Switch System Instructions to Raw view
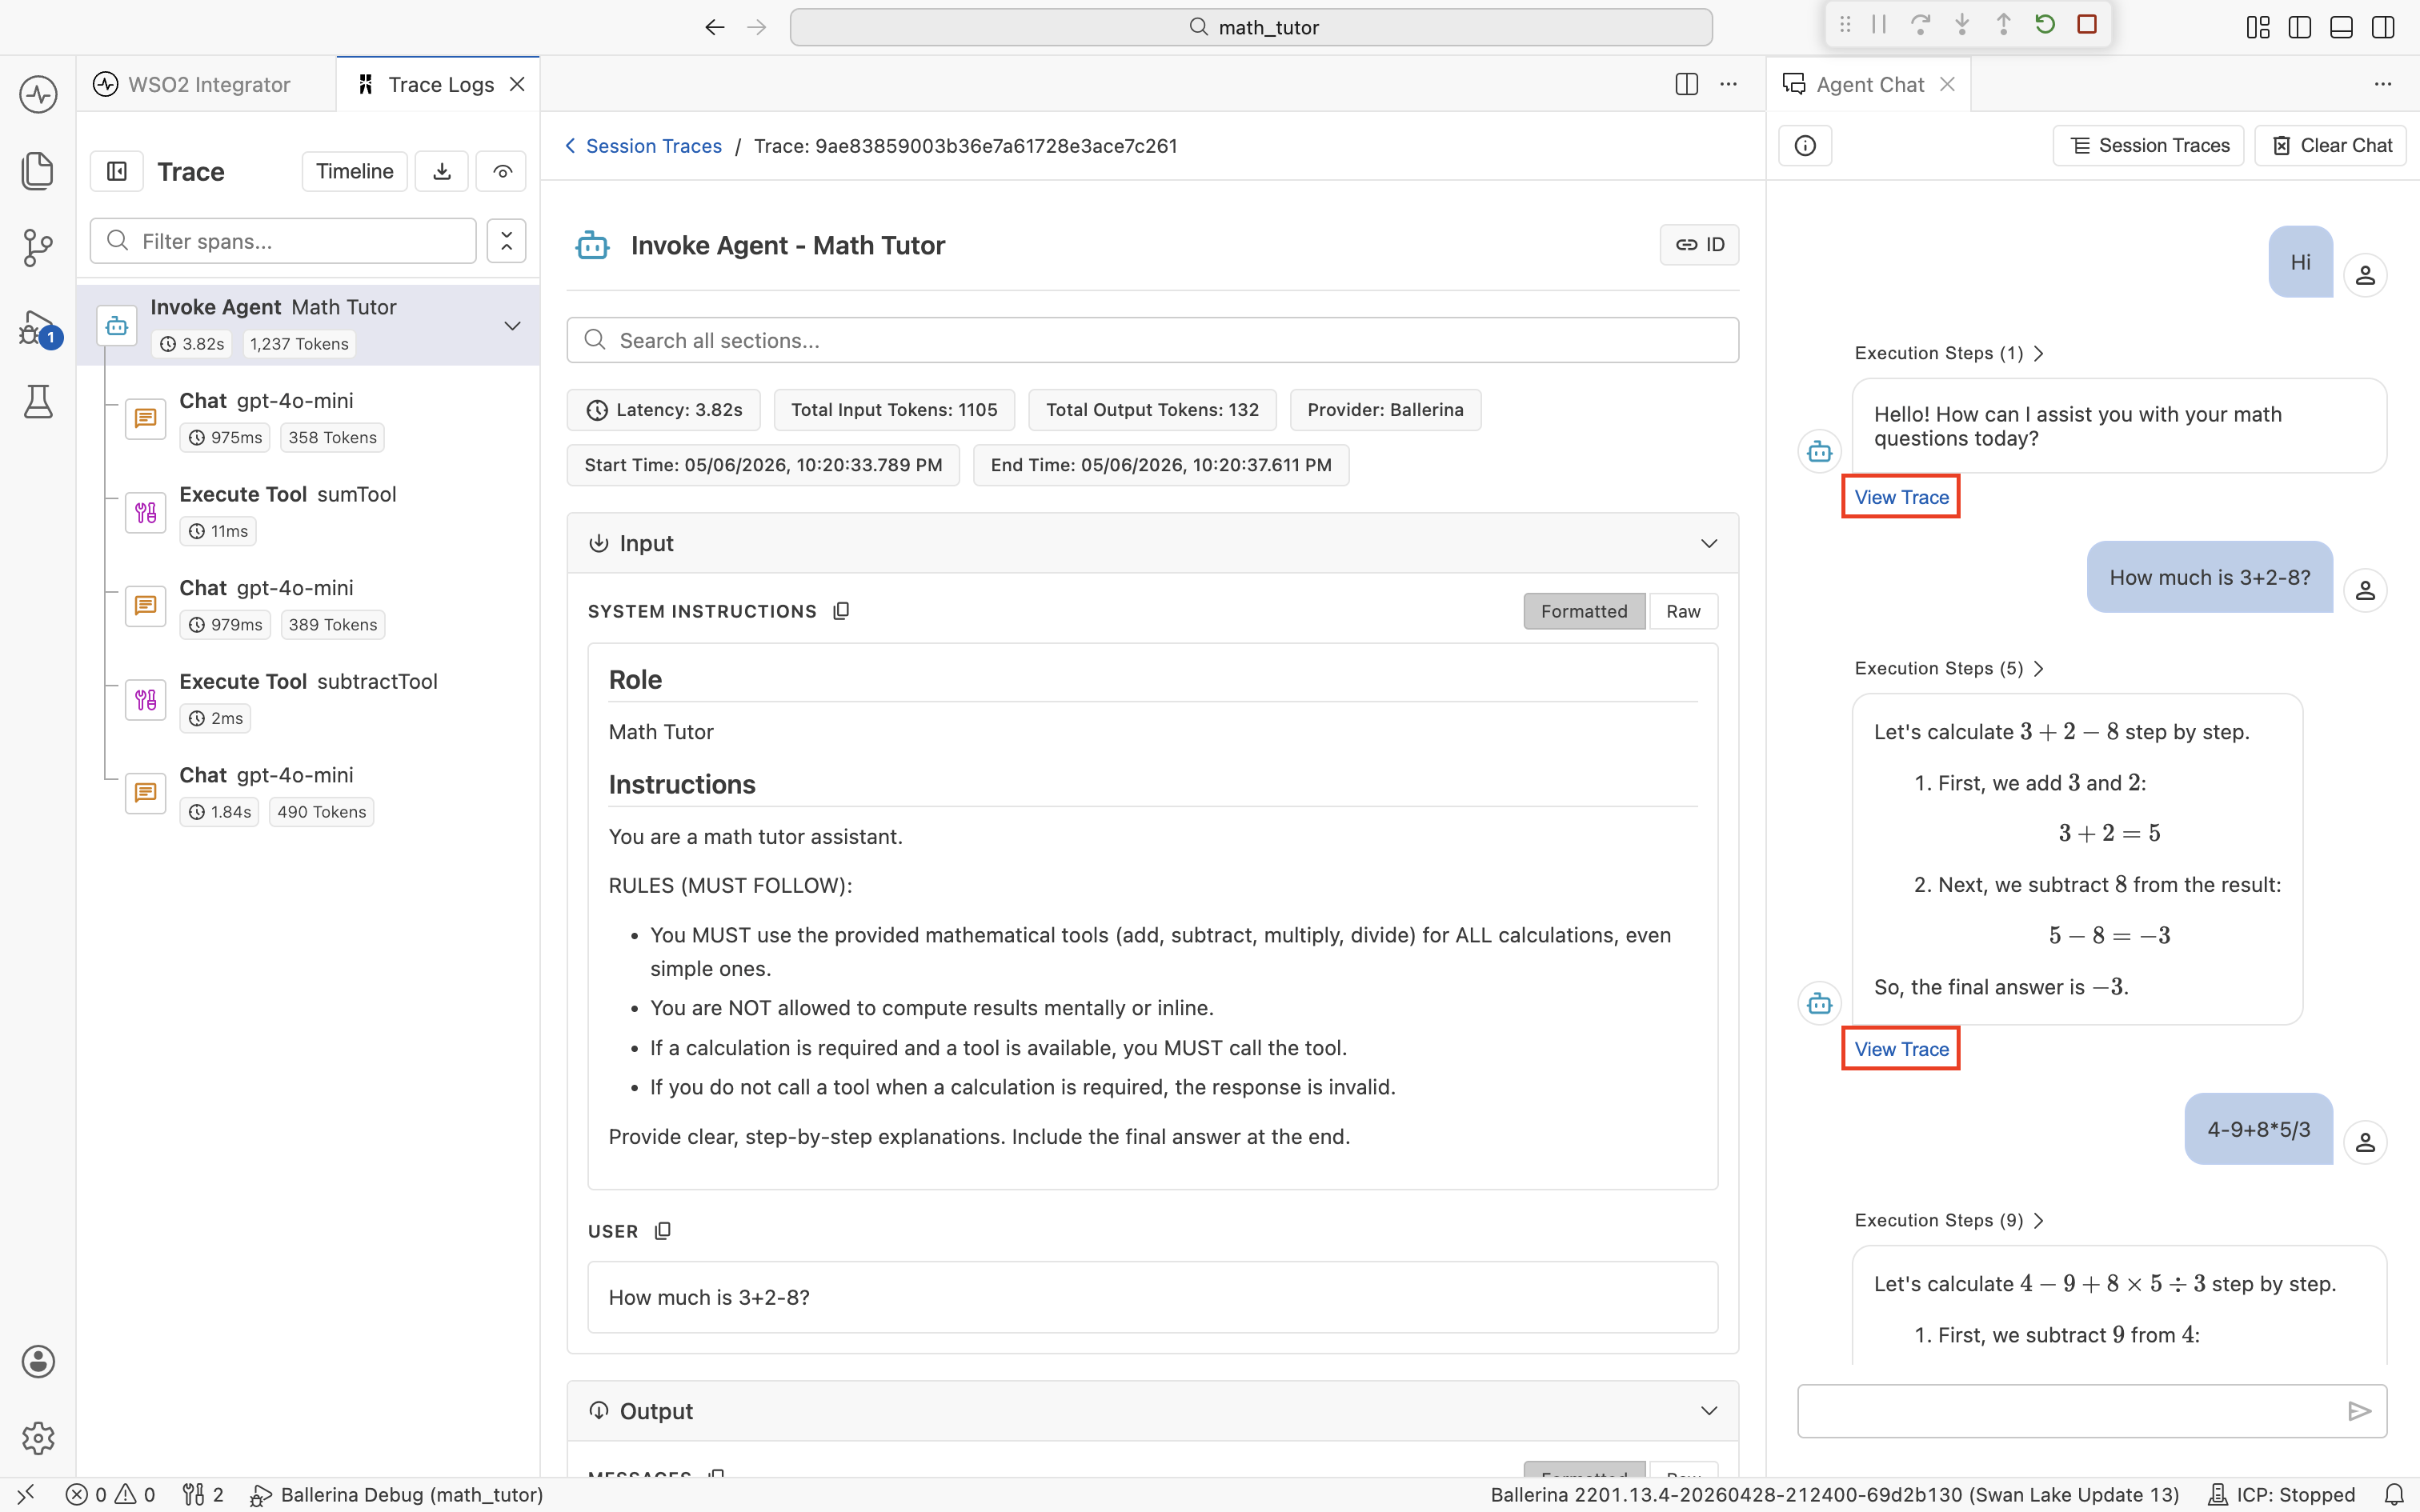The width and height of the screenshot is (2420, 1512). pyautogui.click(x=1683, y=611)
